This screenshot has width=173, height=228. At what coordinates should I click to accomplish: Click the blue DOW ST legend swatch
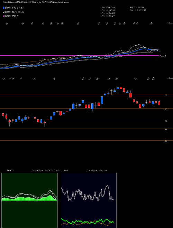pos(3,8)
